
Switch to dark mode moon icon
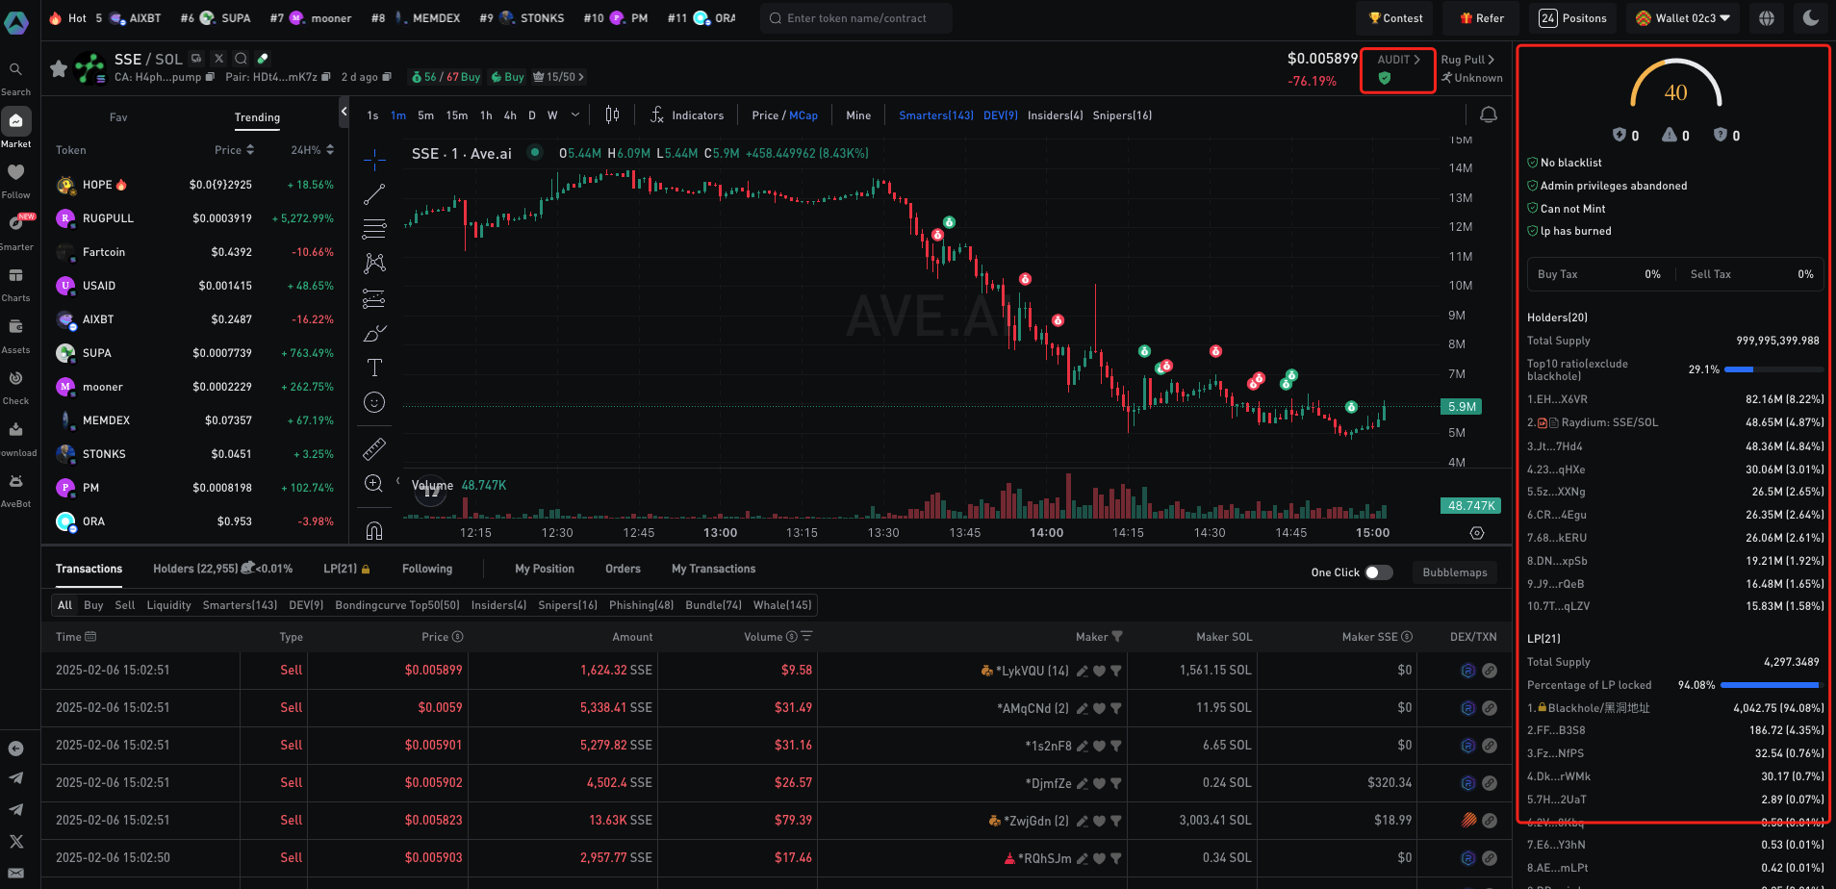point(1810,18)
